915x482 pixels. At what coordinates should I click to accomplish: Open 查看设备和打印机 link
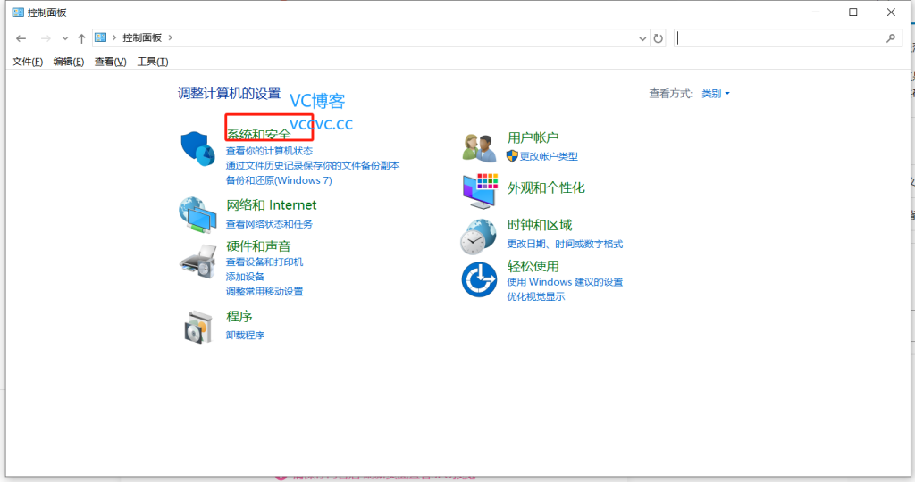pos(264,262)
